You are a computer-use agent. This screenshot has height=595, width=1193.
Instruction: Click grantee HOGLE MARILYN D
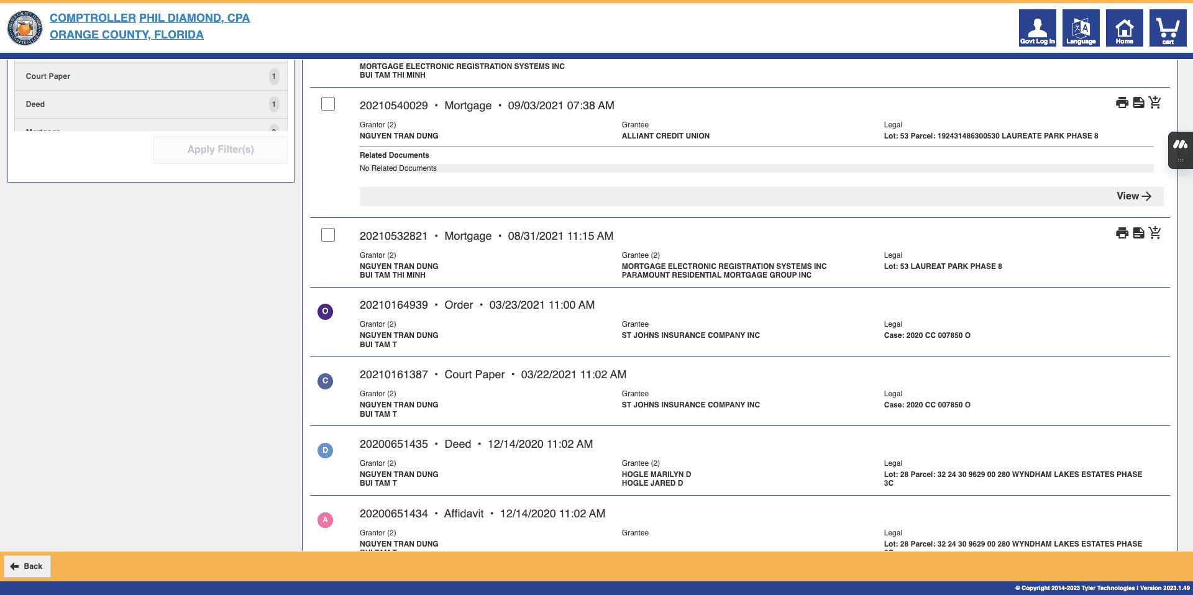tap(657, 475)
